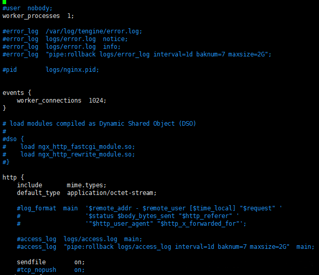Click the #log_format commented directive
Image resolution: width=319 pixels, height=275 pixels.
[36, 208]
